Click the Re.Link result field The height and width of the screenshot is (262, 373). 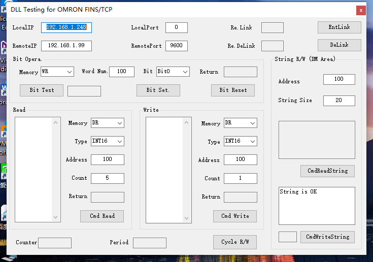pos(273,27)
